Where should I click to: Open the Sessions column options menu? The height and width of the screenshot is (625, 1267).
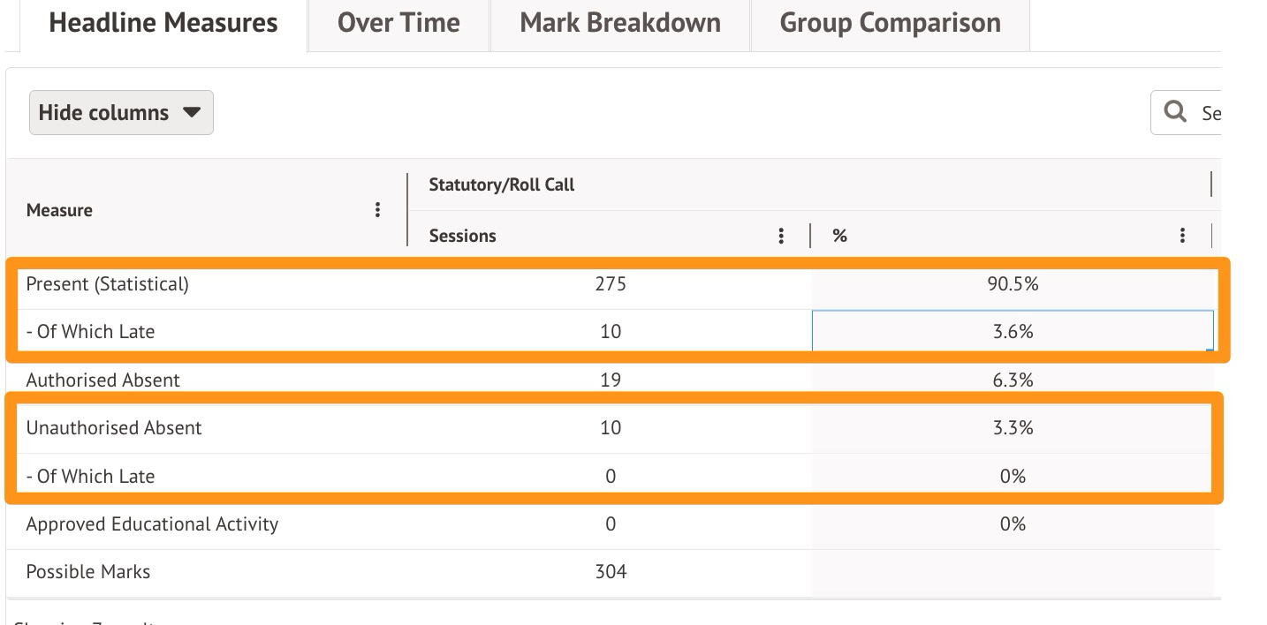pyautogui.click(x=781, y=236)
